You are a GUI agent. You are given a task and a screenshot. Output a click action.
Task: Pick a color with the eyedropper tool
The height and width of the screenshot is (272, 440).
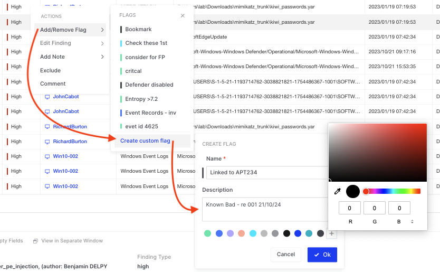pyautogui.click(x=338, y=191)
